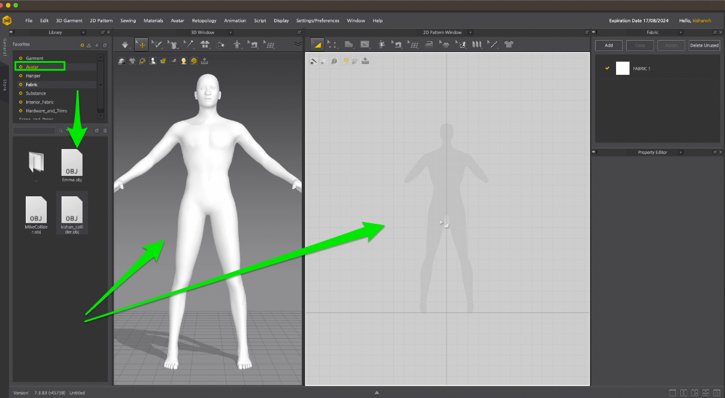The image size is (725, 398).
Task: Click the white FABRIC 1 color swatch
Action: [623, 68]
